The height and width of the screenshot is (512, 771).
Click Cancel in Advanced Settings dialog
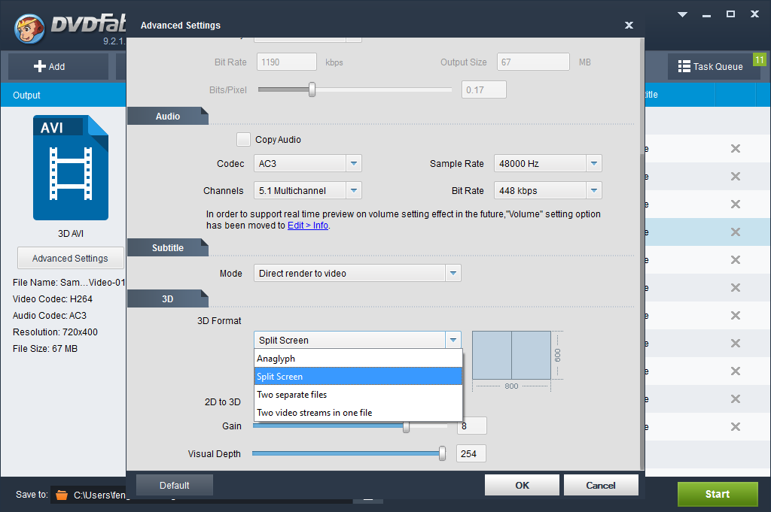coord(601,485)
